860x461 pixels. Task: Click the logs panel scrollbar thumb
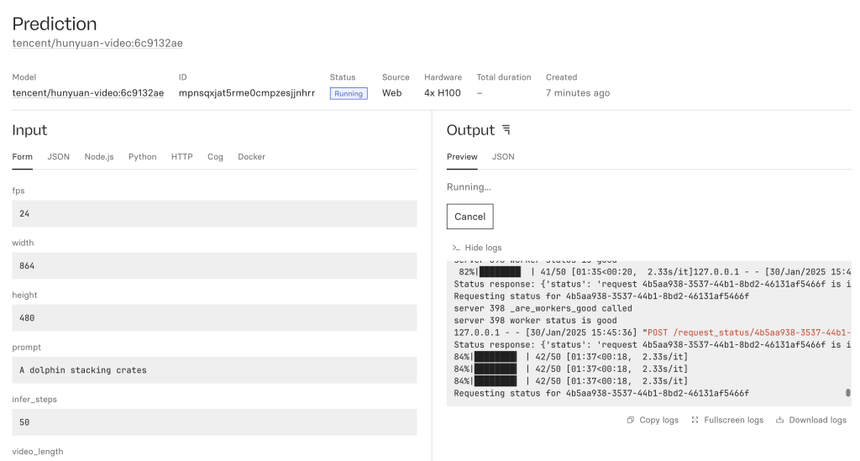click(848, 393)
